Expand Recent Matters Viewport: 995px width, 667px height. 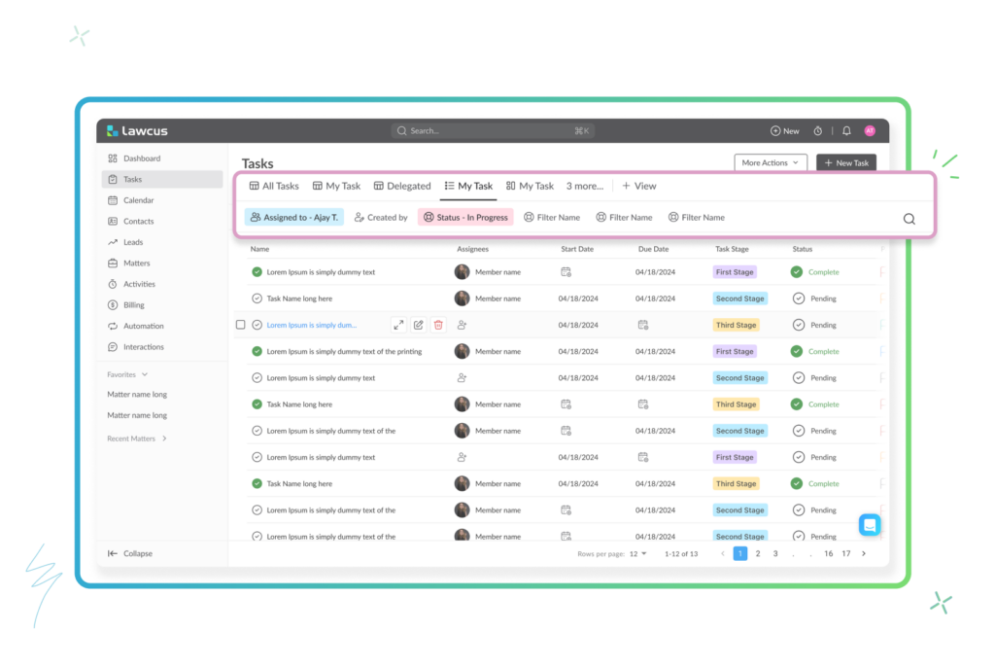137,439
